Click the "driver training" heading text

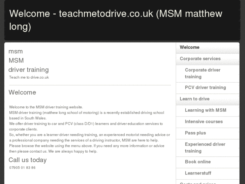coord(29,70)
